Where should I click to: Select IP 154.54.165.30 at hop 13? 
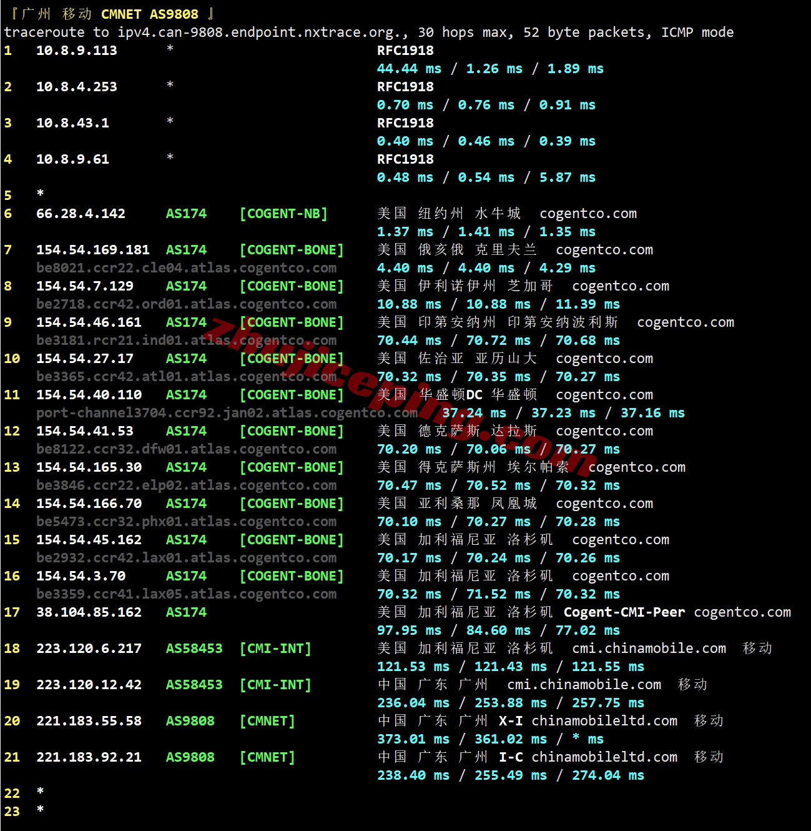tap(89, 467)
